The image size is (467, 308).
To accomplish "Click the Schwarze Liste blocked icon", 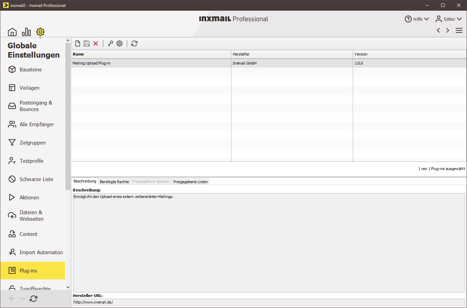I will (12, 179).
